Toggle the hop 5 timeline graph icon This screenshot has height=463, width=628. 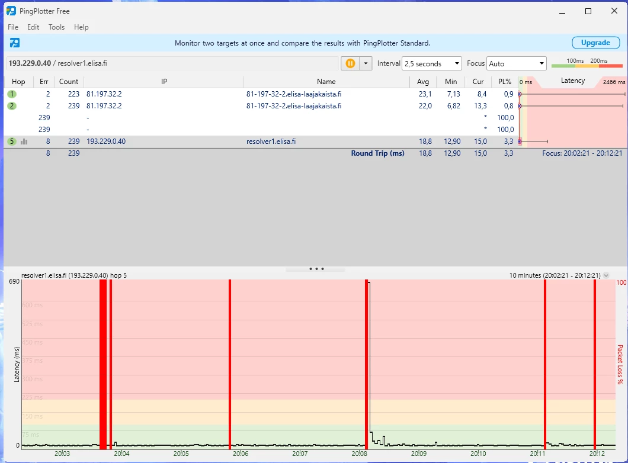coord(24,142)
